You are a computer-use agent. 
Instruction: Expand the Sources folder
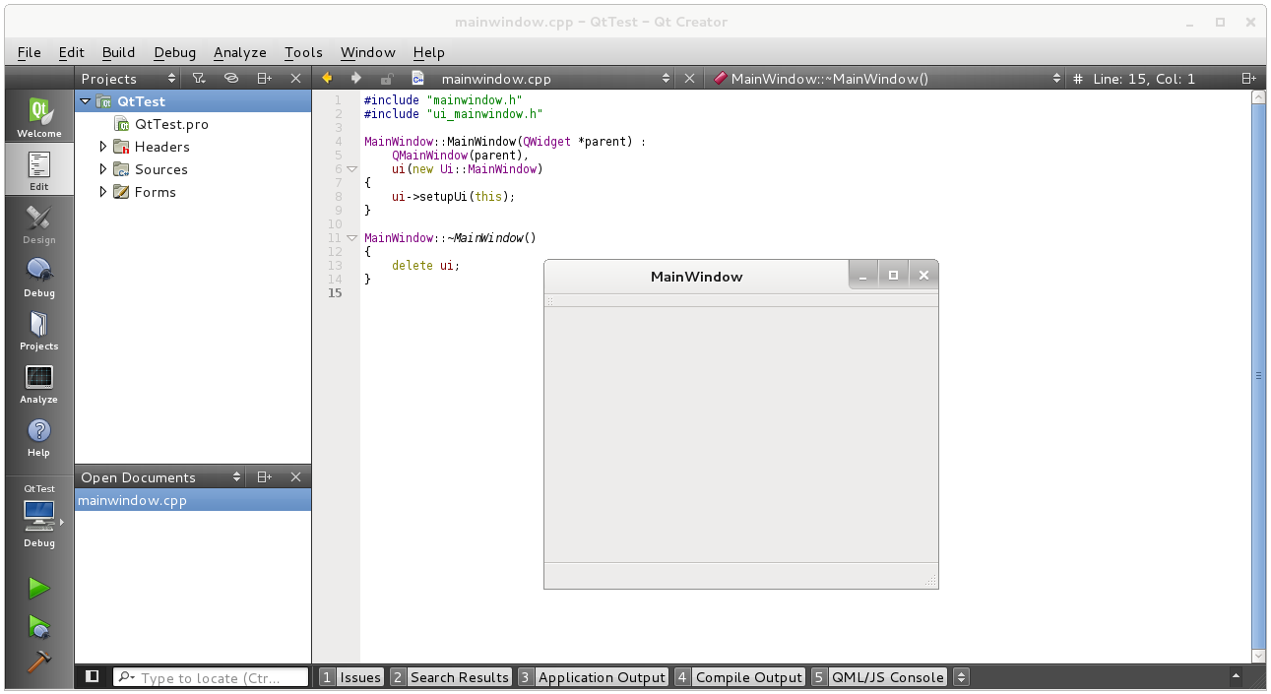click(x=103, y=169)
